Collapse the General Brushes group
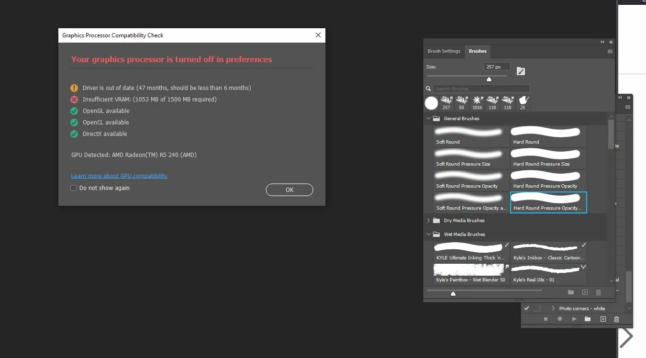This screenshot has width=646, height=358. (x=428, y=118)
